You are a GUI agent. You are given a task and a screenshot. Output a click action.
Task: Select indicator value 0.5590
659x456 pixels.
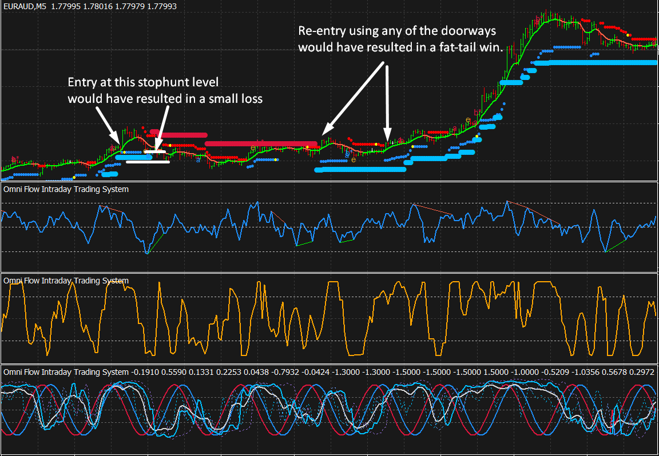click(173, 372)
